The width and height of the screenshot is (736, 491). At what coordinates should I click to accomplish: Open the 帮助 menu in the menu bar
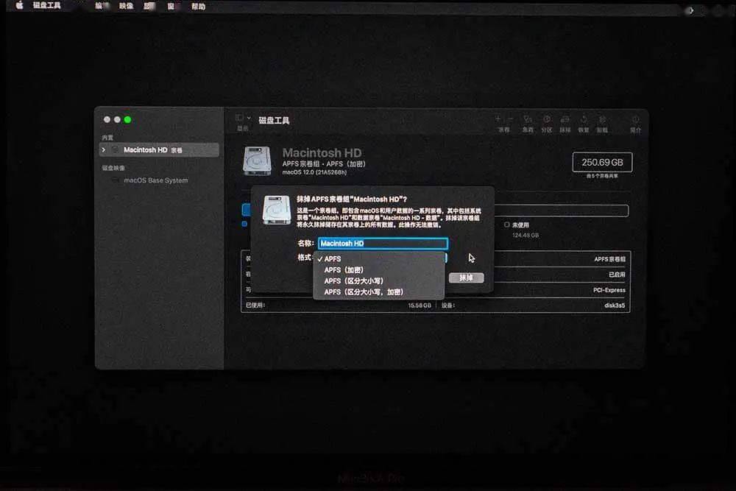point(198,7)
